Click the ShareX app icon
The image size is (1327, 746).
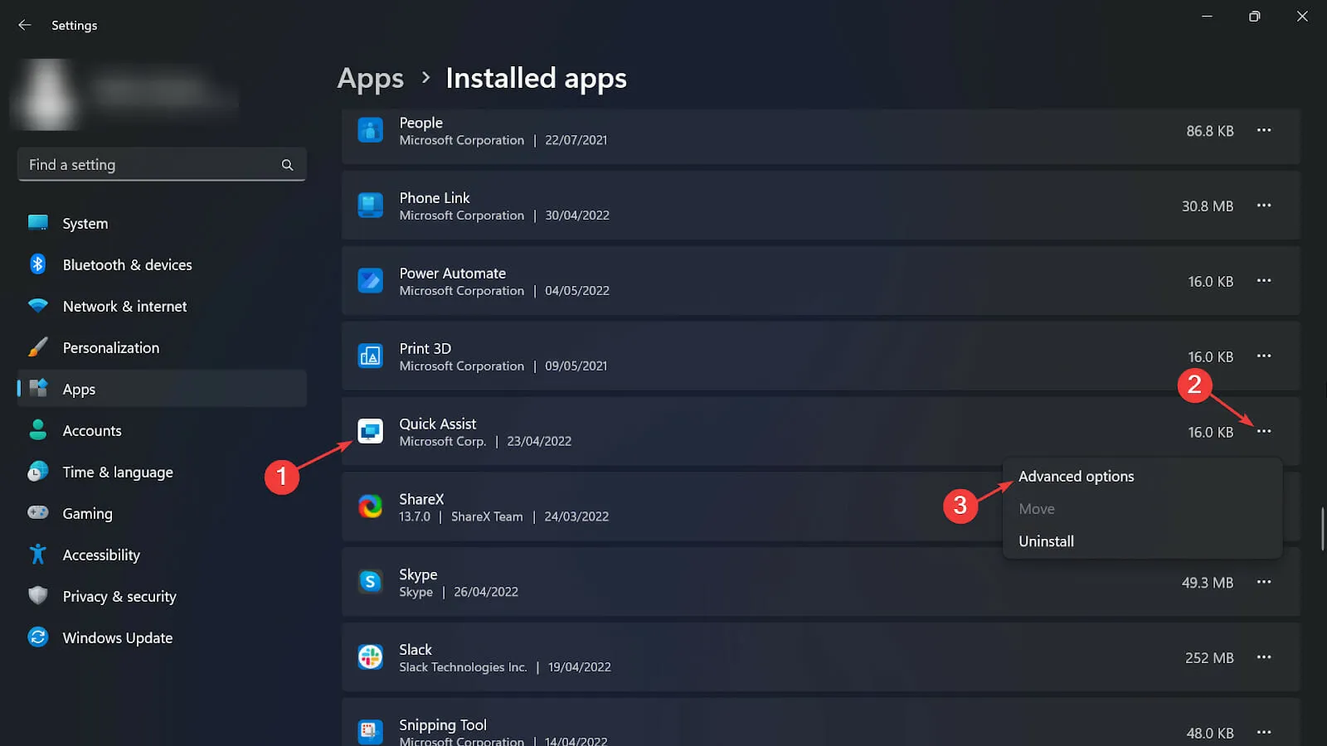(370, 506)
